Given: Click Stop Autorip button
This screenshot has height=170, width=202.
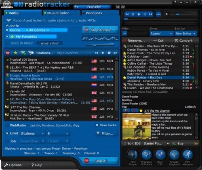Looking at the screenshot, I should click(x=101, y=30).
